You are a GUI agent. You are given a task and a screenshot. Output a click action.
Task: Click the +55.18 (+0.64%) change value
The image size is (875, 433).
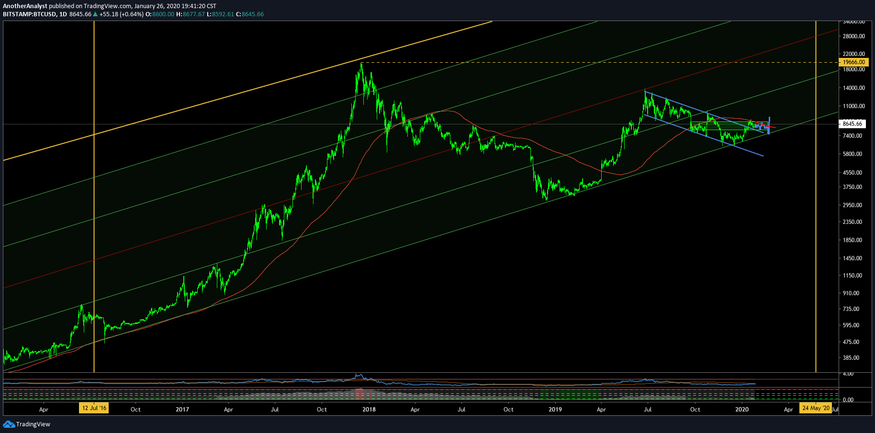click(122, 14)
